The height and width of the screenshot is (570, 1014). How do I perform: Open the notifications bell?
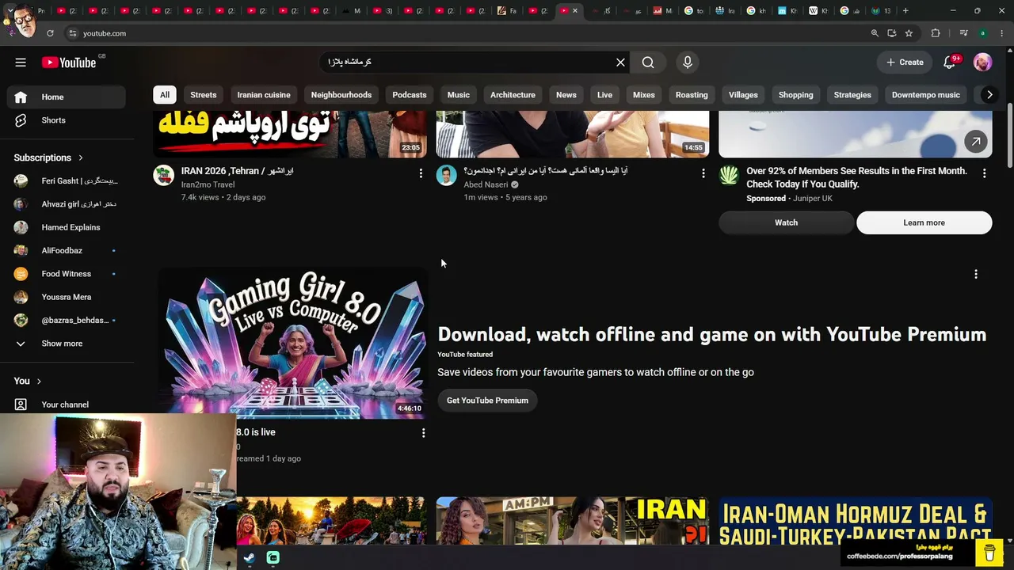point(949,63)
